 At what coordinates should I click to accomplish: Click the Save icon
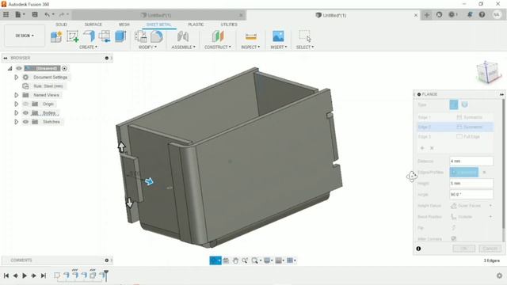click(x=35, y=14)
